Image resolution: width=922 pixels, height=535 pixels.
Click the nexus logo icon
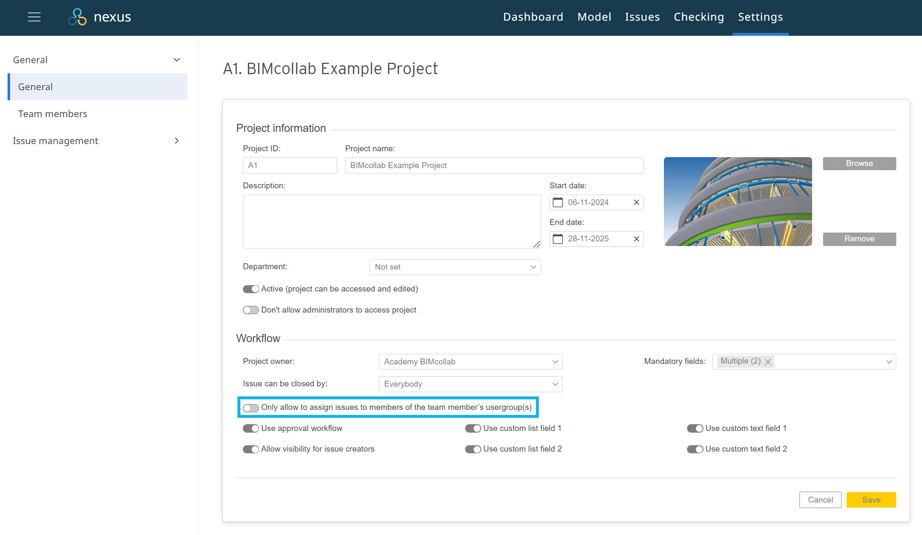pyautogui.click(x=77, y=17)
